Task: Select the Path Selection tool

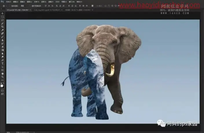Action: coord(2,67)
